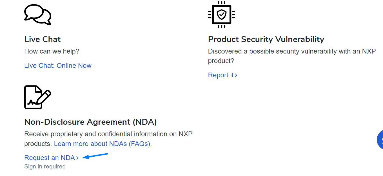Open Live Chat: Online Now
383x176 pixels.
pos(58,65)
